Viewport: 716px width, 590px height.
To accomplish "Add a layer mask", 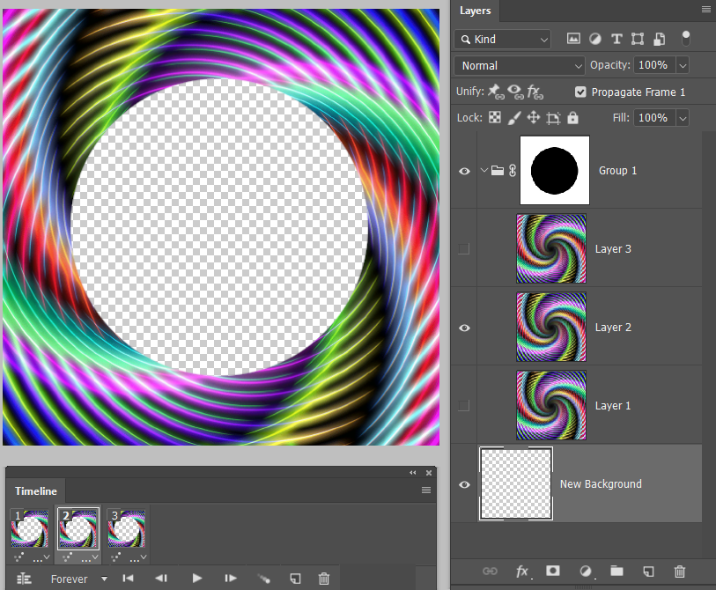I will 552,571.
